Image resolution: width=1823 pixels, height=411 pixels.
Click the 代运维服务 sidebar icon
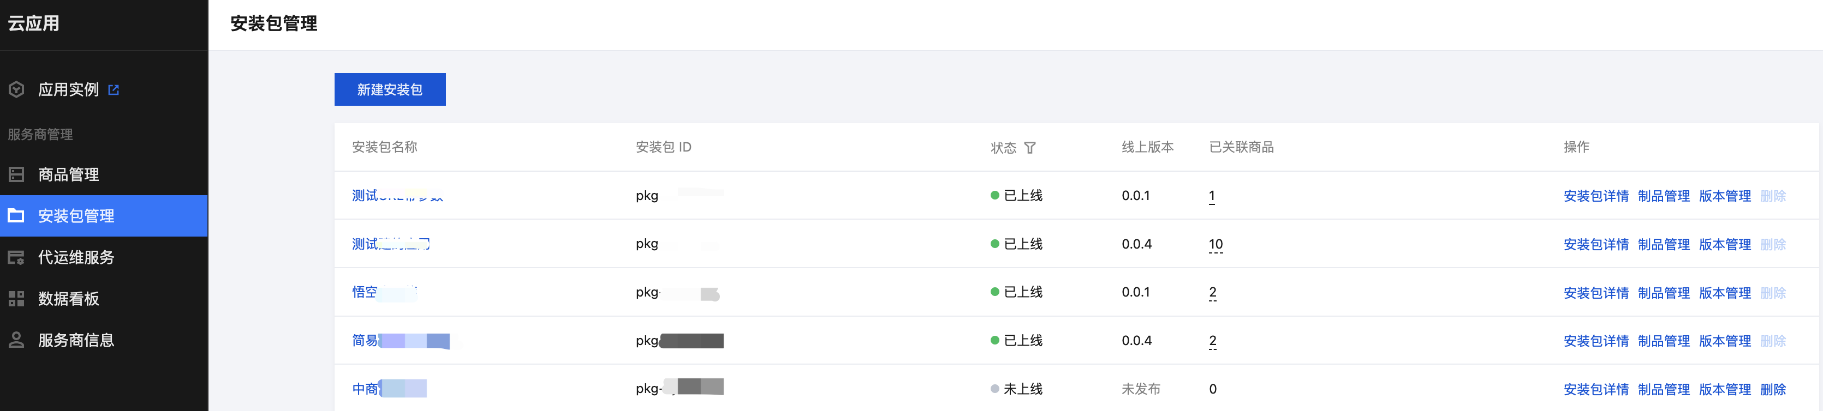point(16,258)
